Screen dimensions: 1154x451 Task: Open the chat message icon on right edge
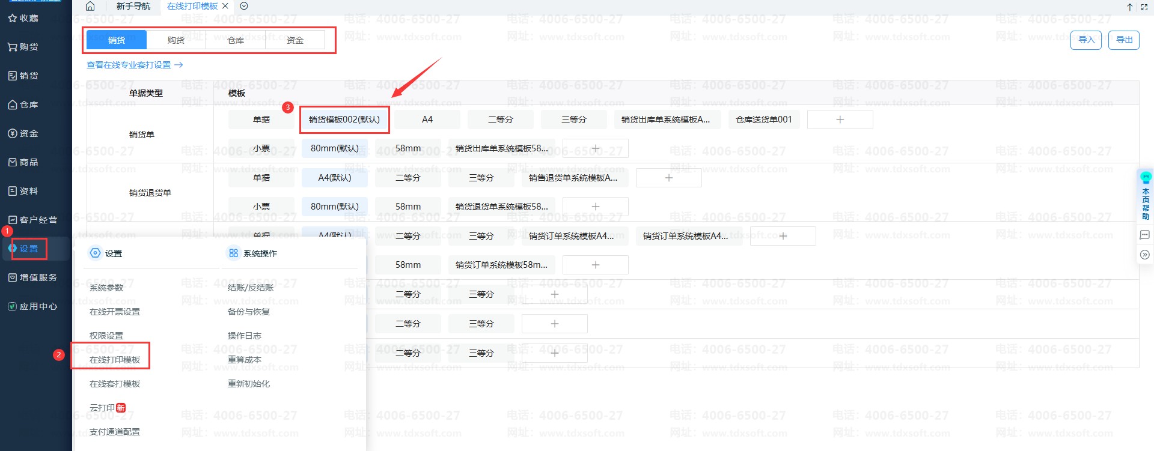click(x=1145, y=235)
